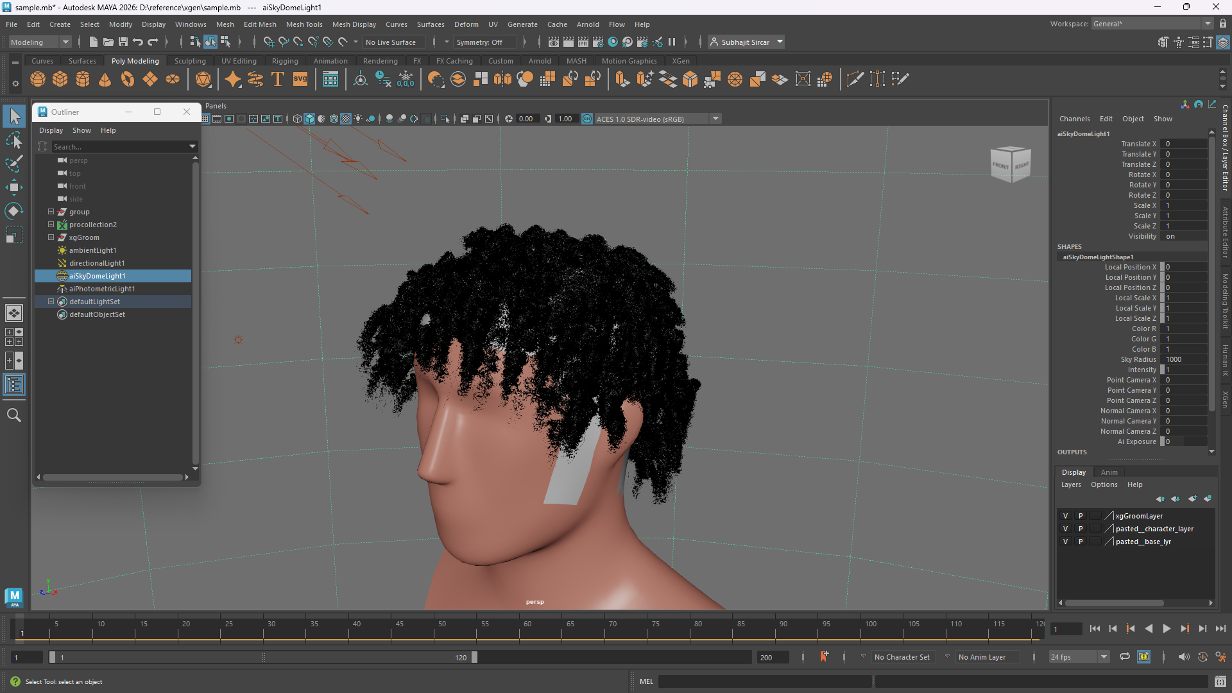The width and height of the screenshot is (1232, 693).
Task: Expand the procollection2 node in Outliner
Action: tap(51, 225)
